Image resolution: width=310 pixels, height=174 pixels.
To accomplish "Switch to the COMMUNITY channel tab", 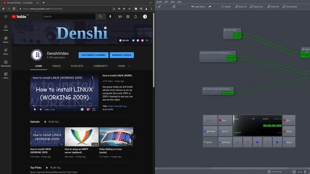I will pos(100,66).
